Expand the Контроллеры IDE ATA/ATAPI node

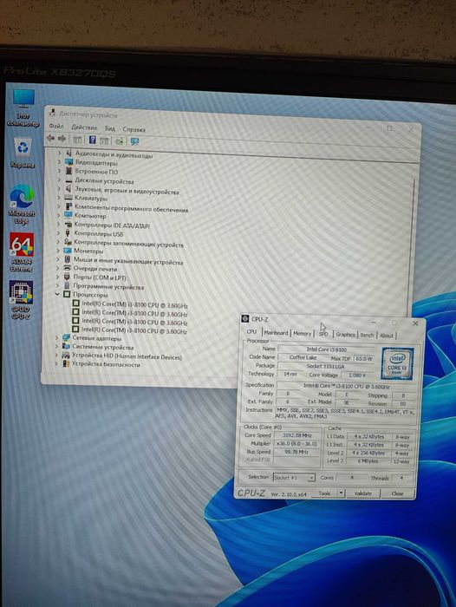coord(58,224)
